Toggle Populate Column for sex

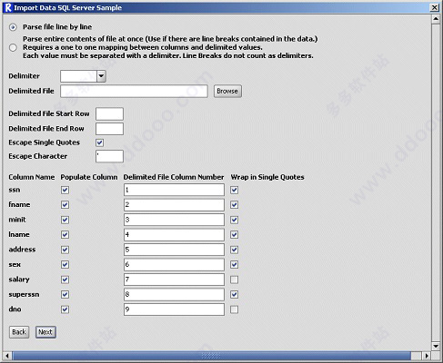point(65,265)
